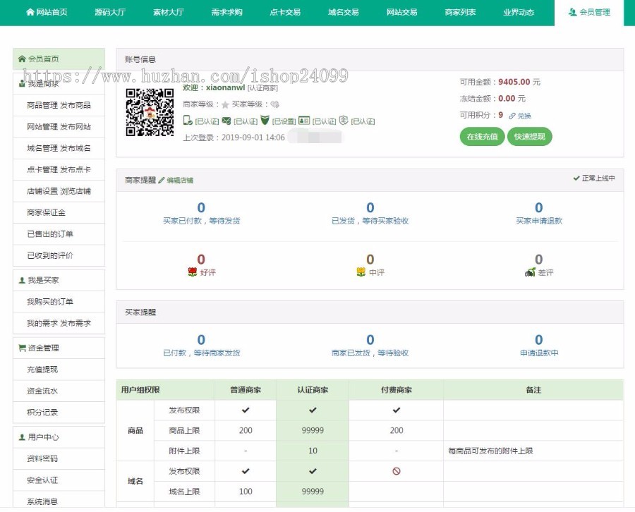This screenshot has width=635, height=512.
Task: Click the home icon beside 网站首页
Action: pos(30,12)
